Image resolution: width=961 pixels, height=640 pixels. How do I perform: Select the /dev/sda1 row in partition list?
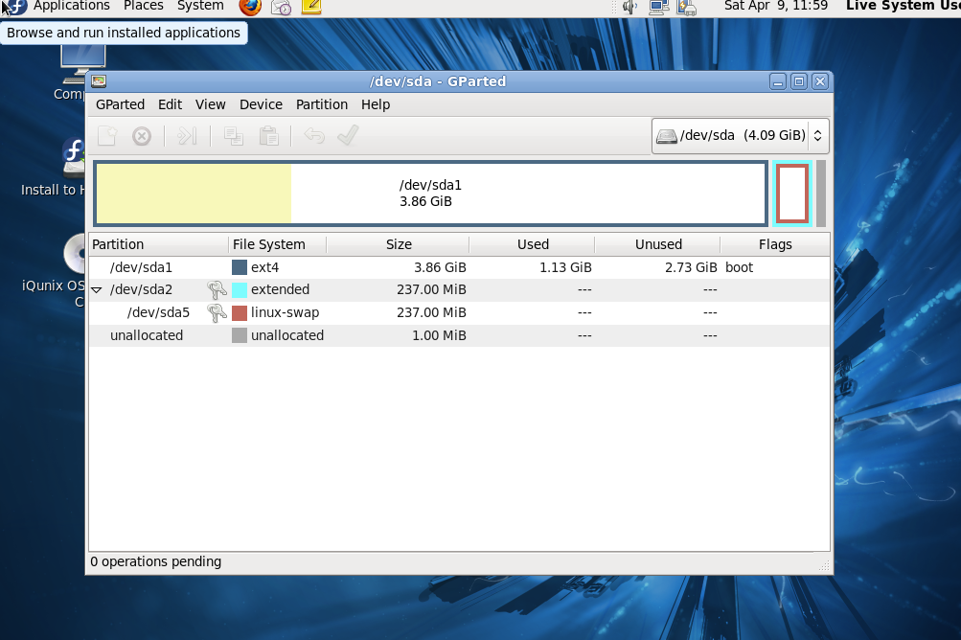coord(460,268)
